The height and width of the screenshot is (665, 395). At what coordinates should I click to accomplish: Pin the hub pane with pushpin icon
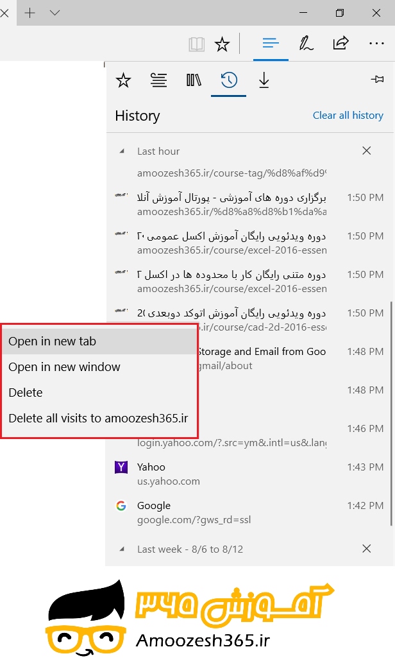click(377, 79)
